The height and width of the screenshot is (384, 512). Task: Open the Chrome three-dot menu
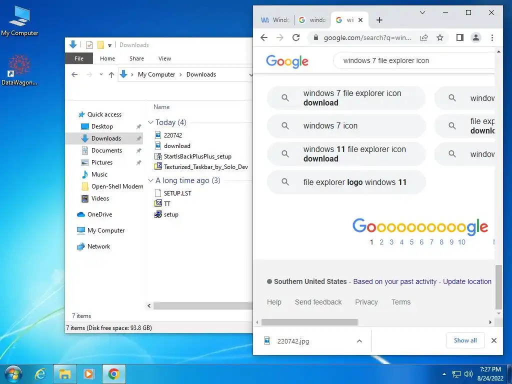(x=492, y=38)
